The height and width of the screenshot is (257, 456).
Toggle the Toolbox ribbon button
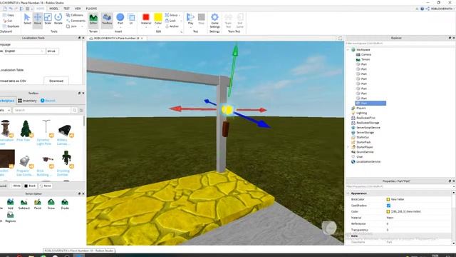point(107,19)
